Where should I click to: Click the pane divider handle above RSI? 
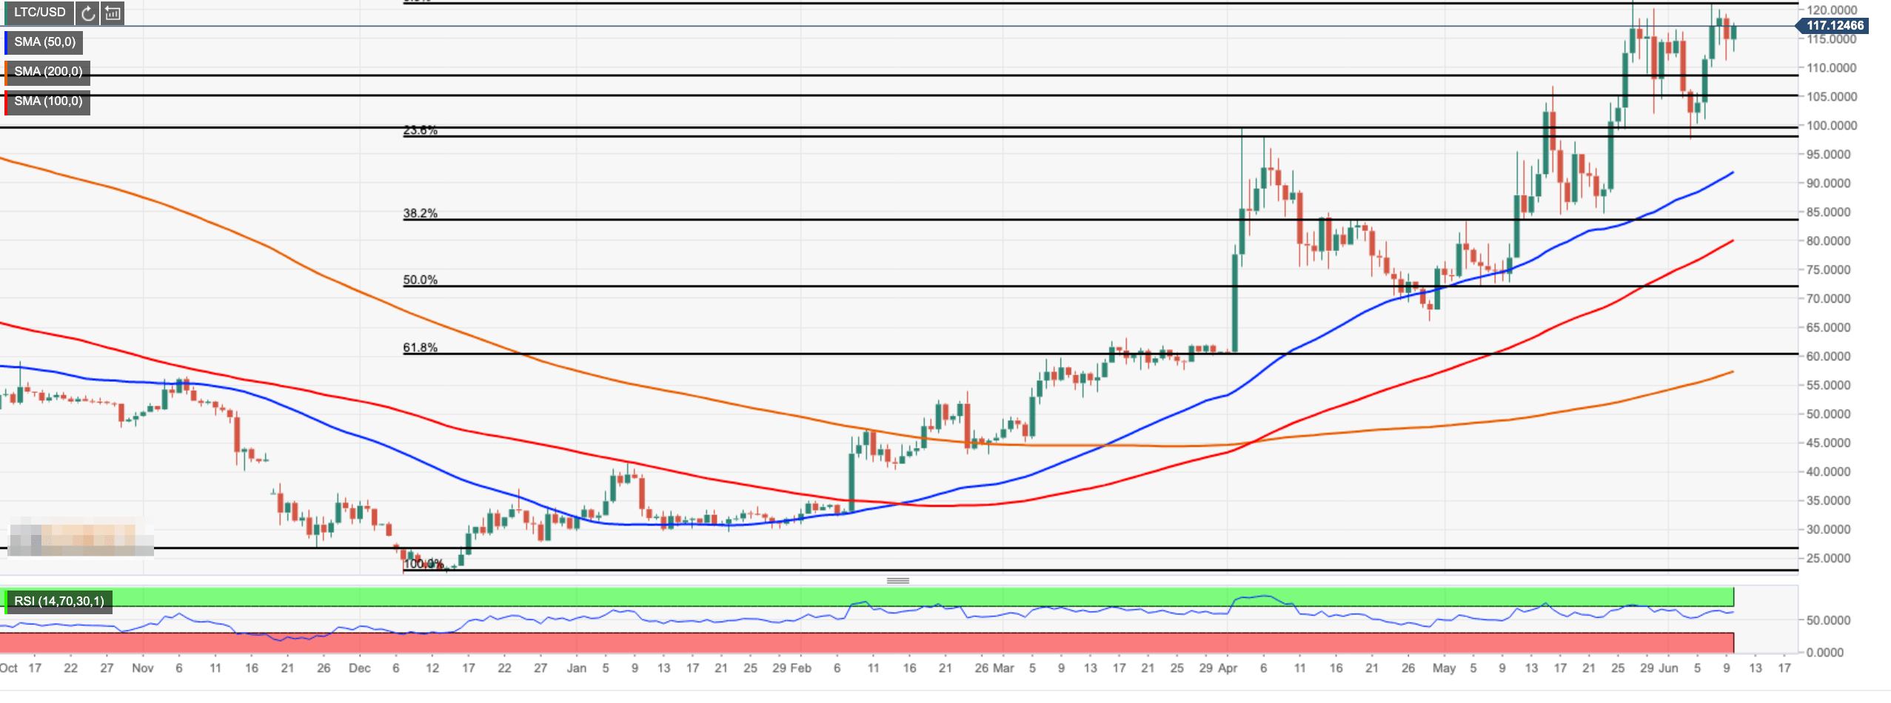click(x=897, y=581)
